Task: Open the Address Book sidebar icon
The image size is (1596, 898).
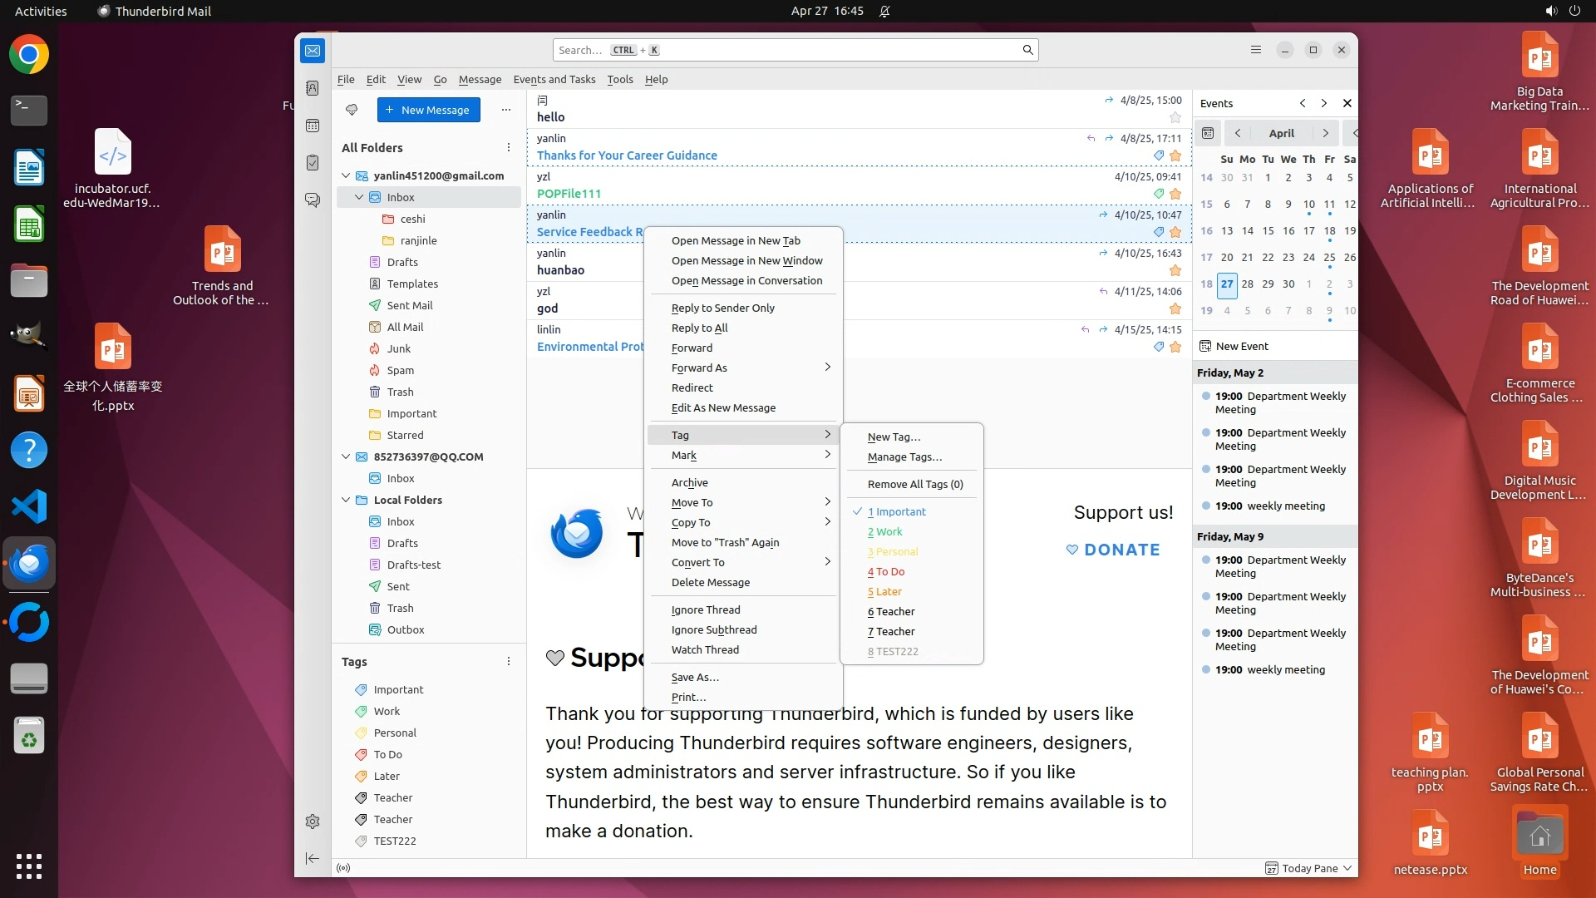Action: [x=313, y=88]
